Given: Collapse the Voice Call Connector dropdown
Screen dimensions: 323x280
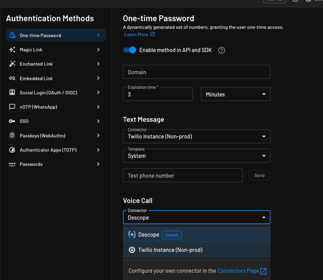Looking at the screenshot, I should [x=197, y=217].
